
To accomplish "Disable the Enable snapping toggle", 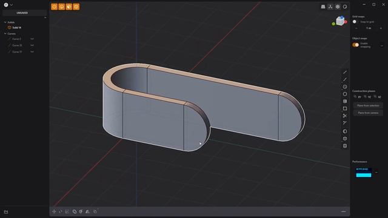I will click(356, 45).
